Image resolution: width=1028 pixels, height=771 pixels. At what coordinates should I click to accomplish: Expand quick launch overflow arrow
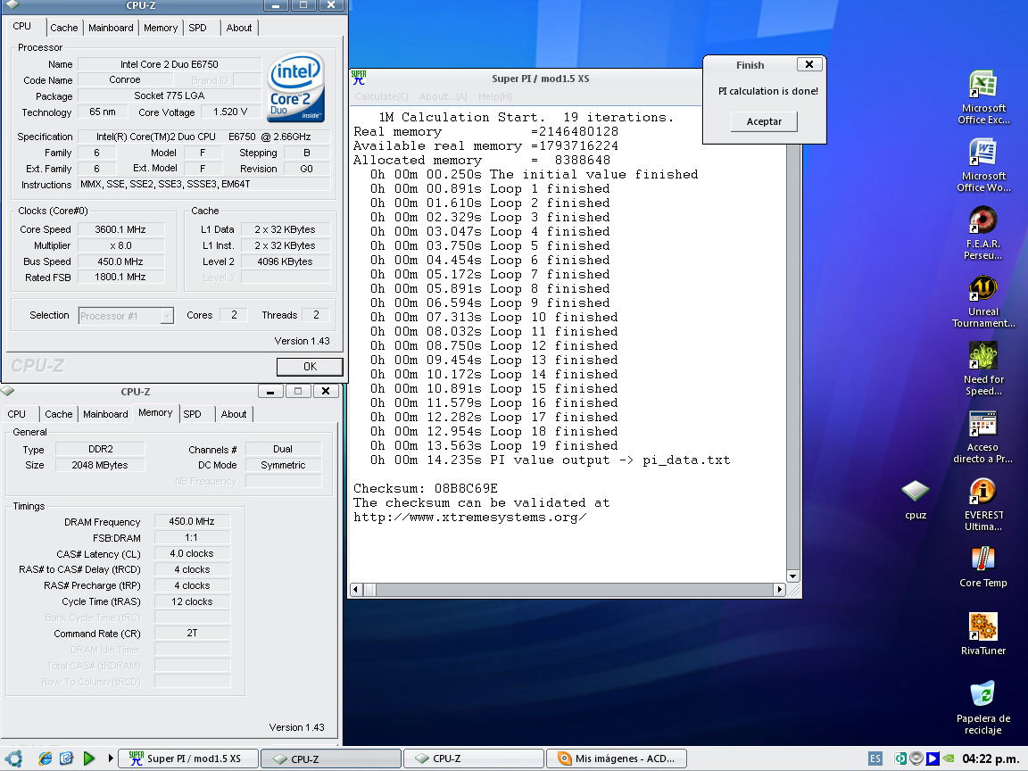(x=110, y=759)
